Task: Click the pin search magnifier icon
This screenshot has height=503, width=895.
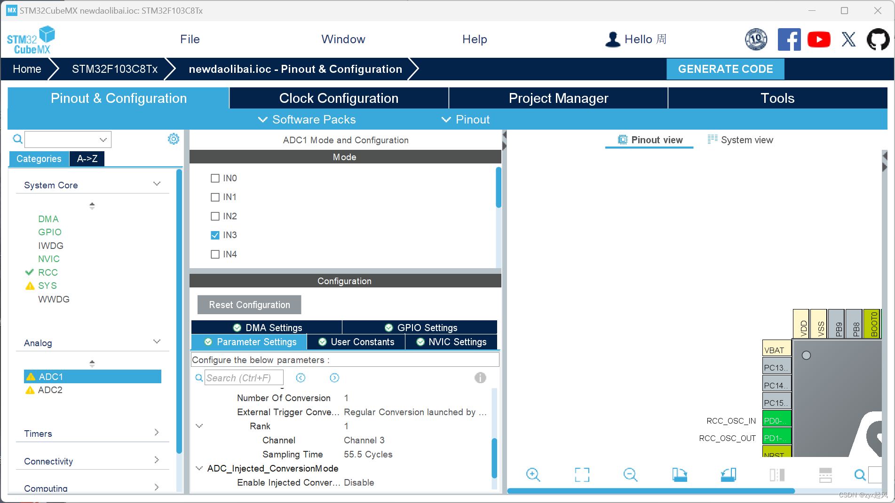Action: point(860,475)
